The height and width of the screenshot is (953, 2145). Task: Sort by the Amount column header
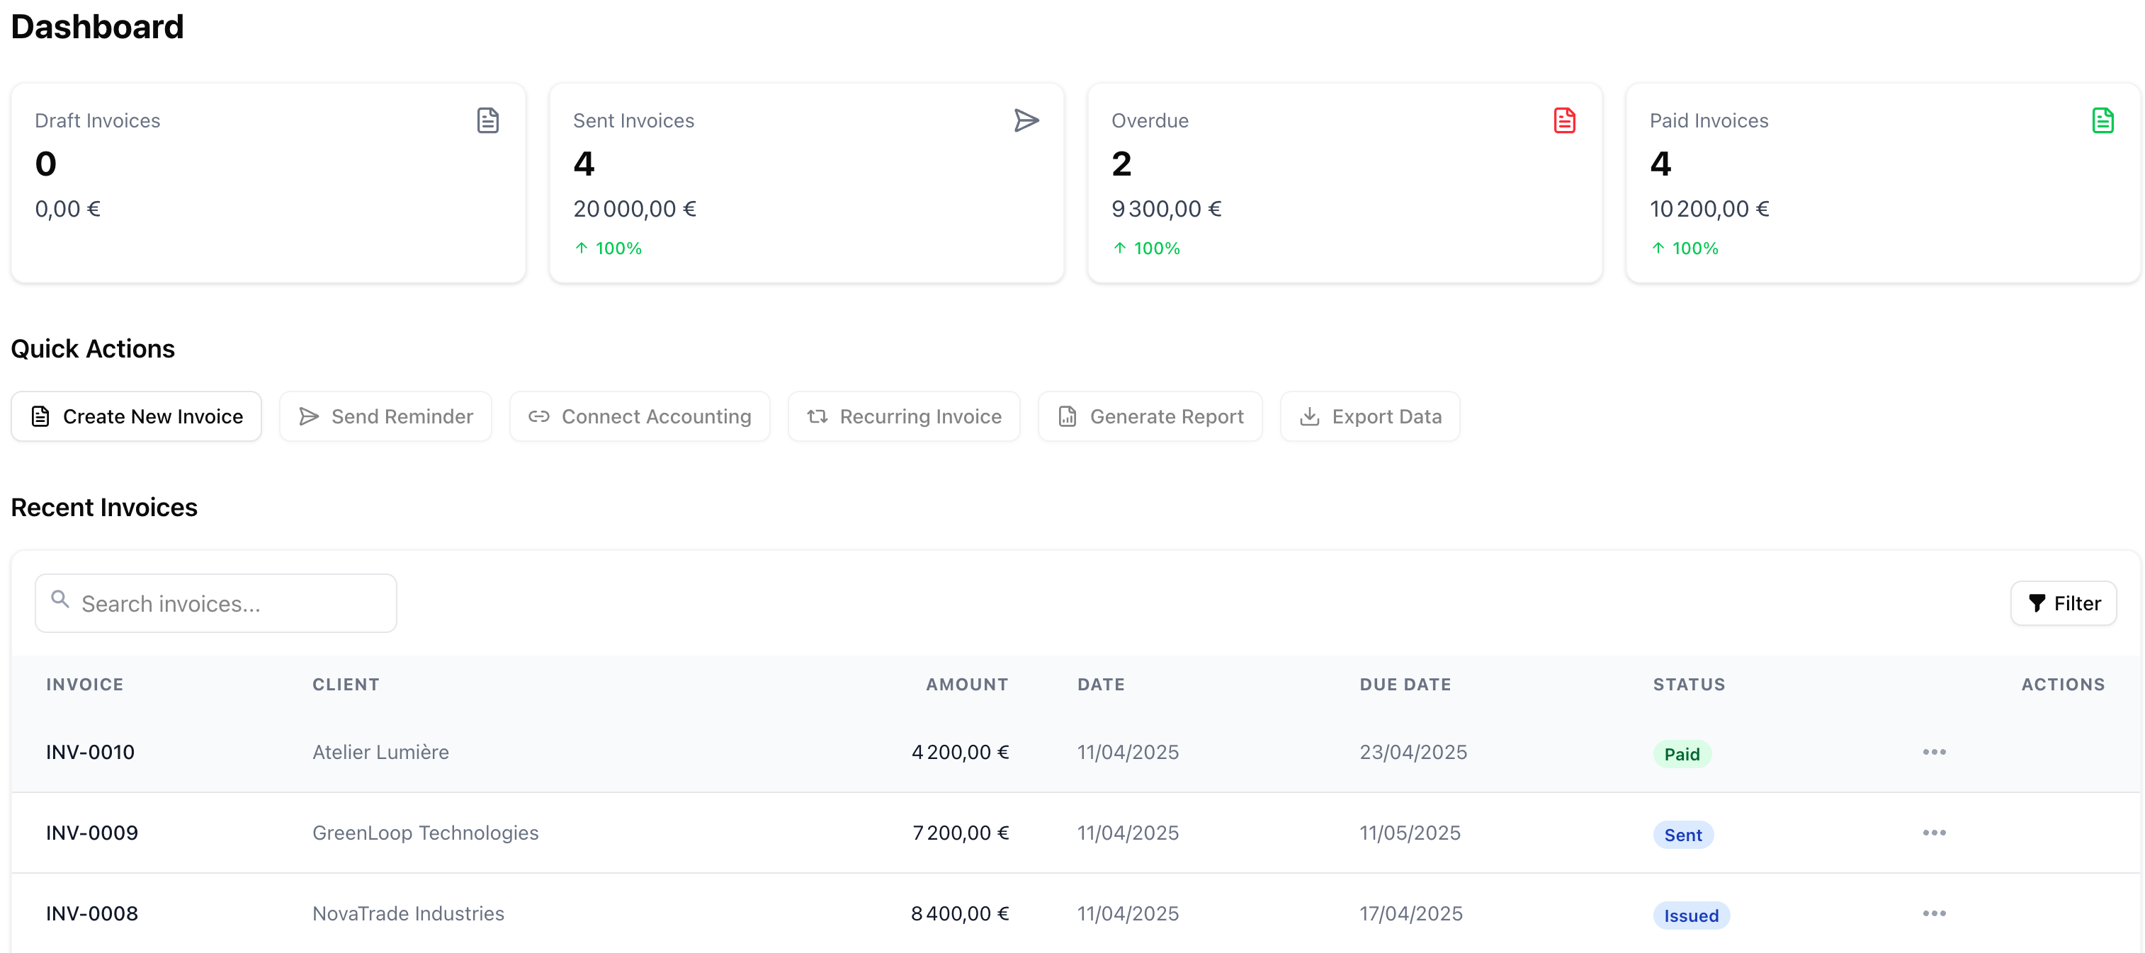pos(966,684)
